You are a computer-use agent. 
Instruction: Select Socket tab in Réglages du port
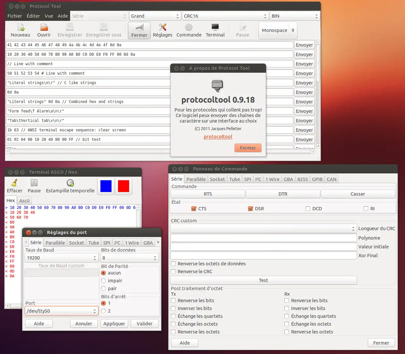(76, 243)
